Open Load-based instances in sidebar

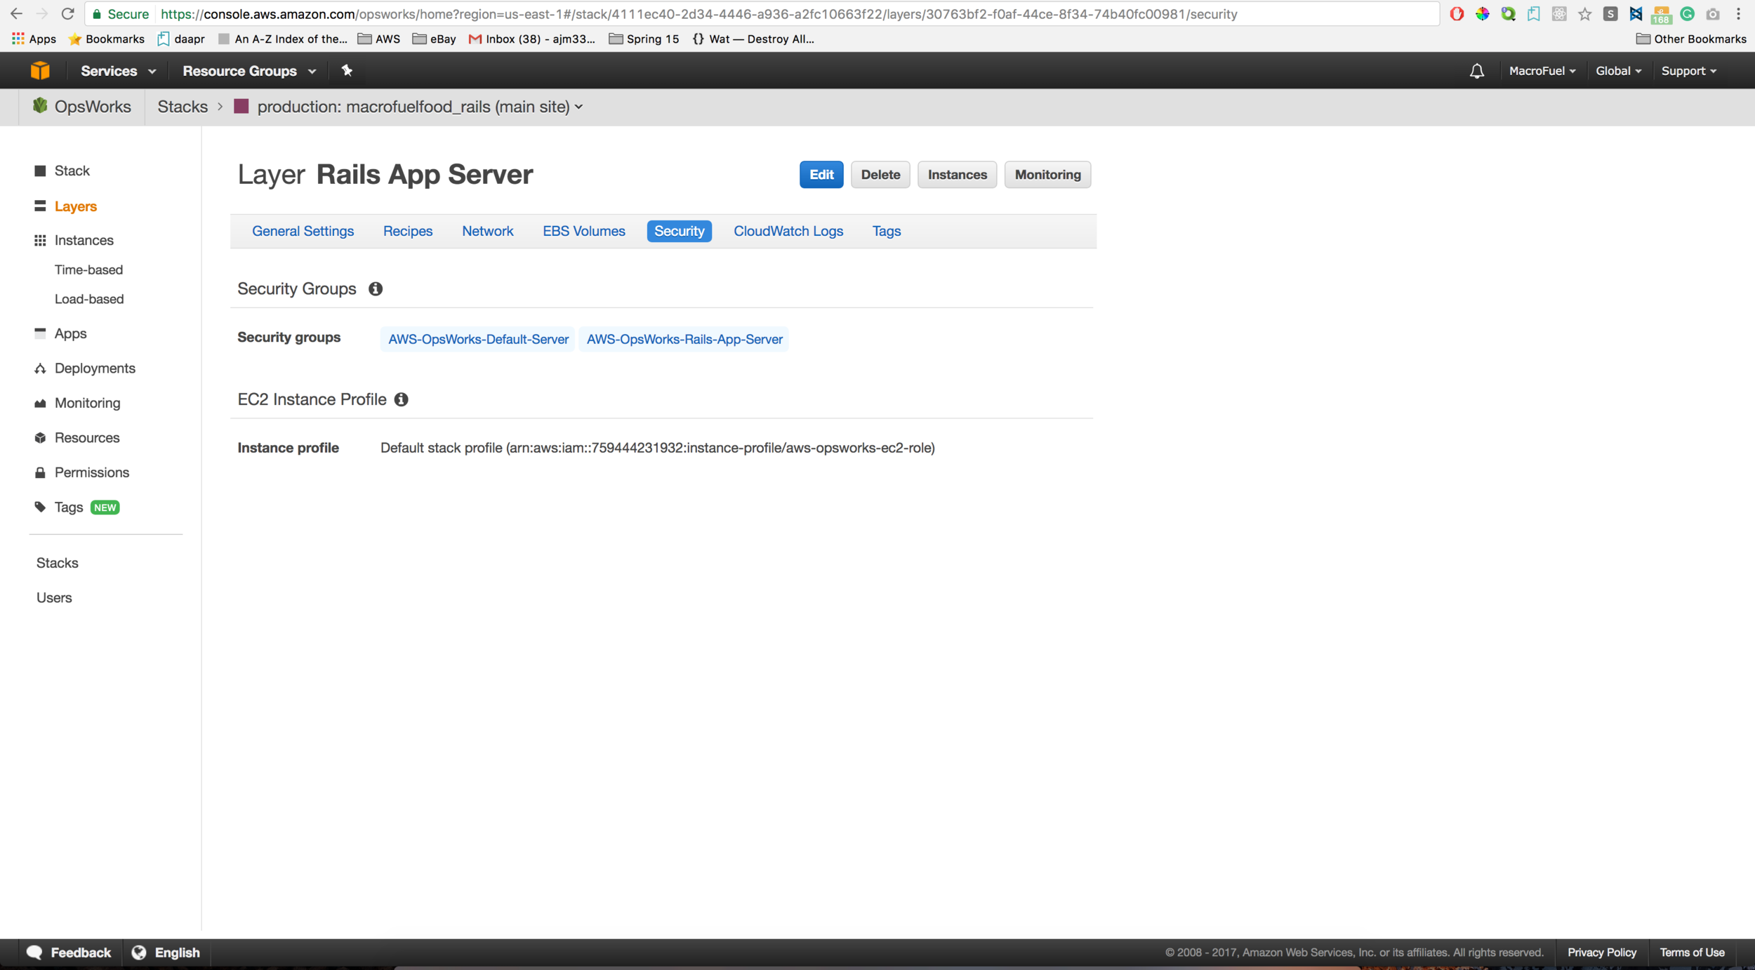[x=89, y=299]
